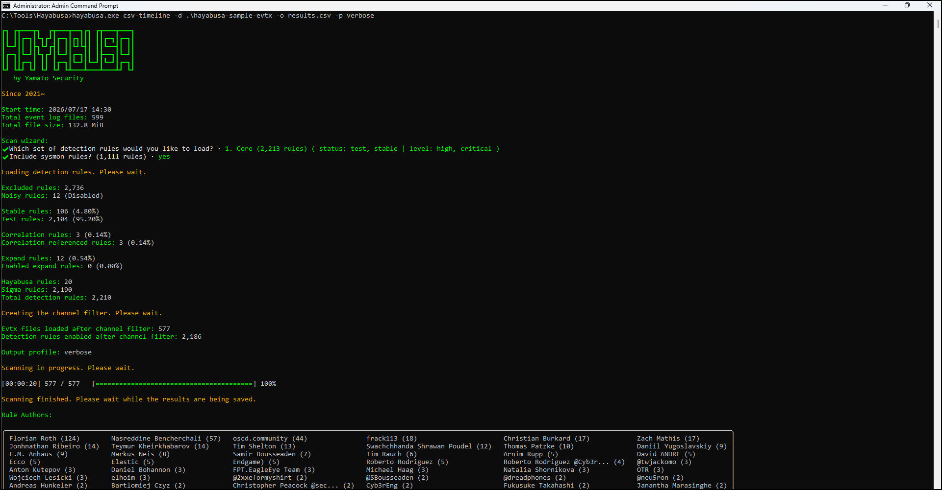Select 'Detection rules enabled after channel filter: 2,186'
This screenshot has height=490, width=942.
click(x=102, y=337)
